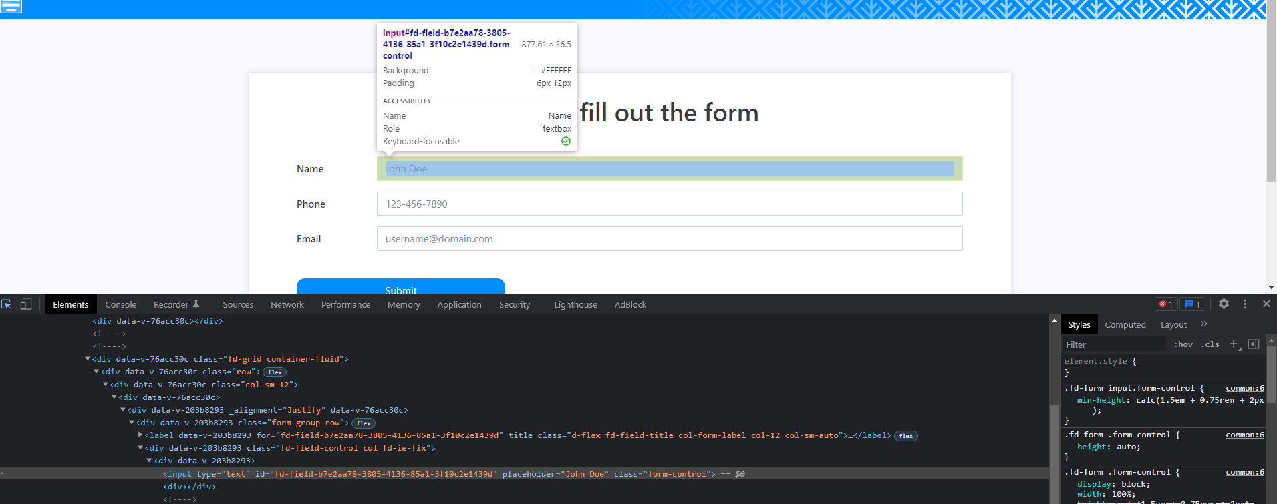
Task: Open the DevTools three-dot customize menu
Action: [x=1245, y=304]
